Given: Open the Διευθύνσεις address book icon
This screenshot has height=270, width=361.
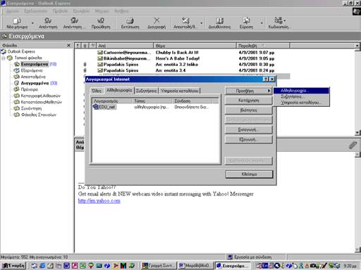Looking at the screenshot, I should (219, 23).
